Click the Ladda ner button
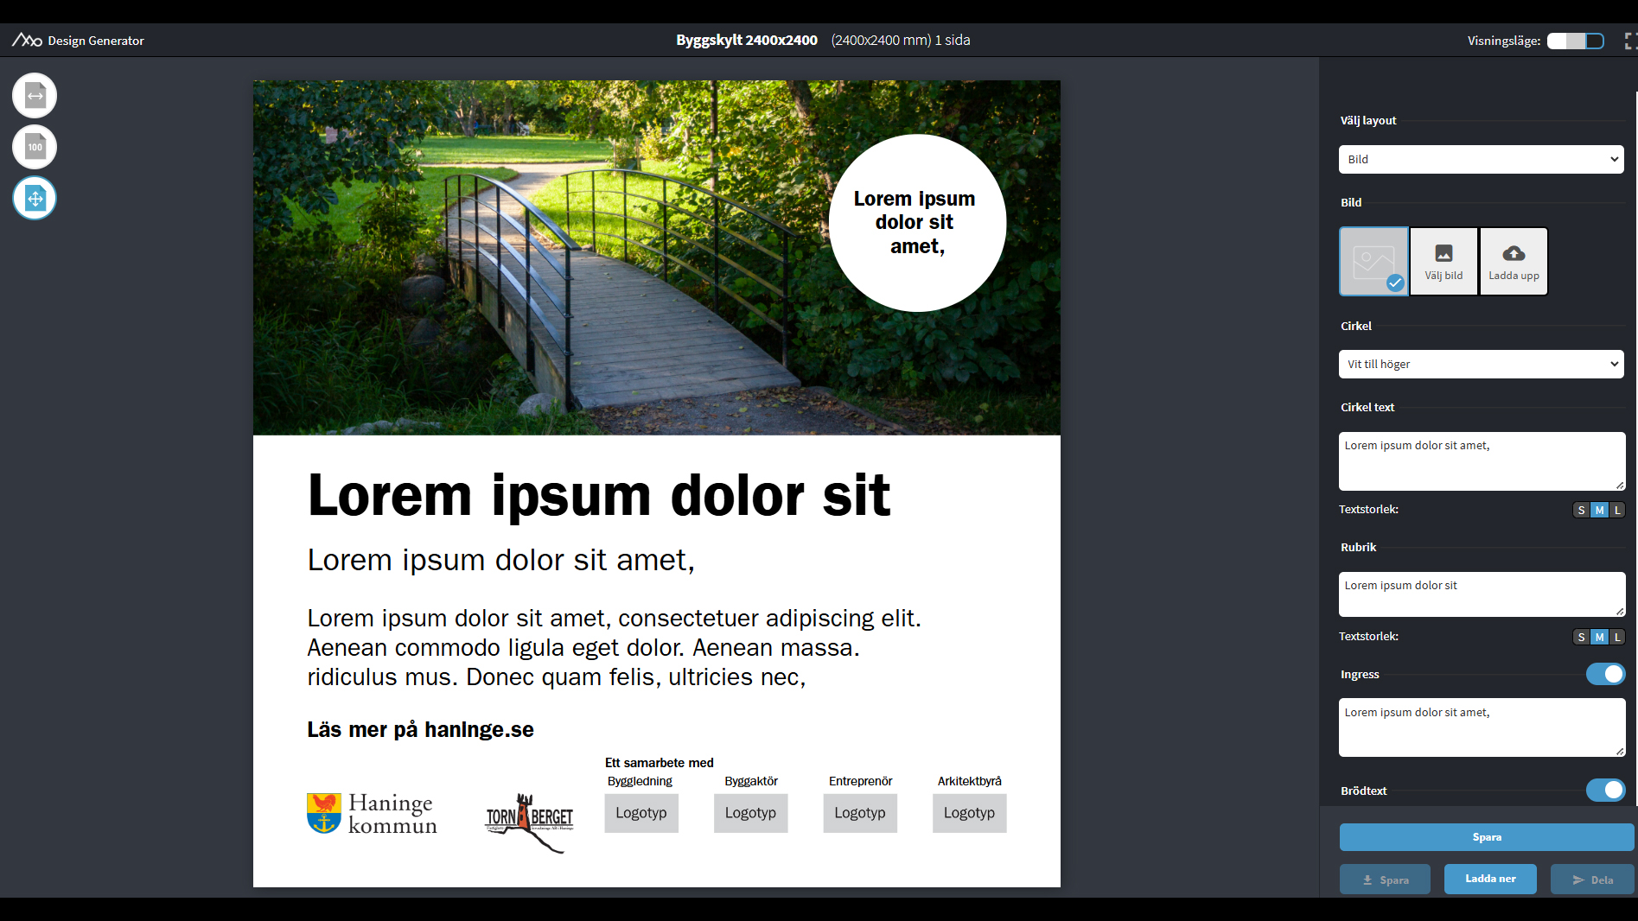1638x921 pixels. [x=1490, y=879]
